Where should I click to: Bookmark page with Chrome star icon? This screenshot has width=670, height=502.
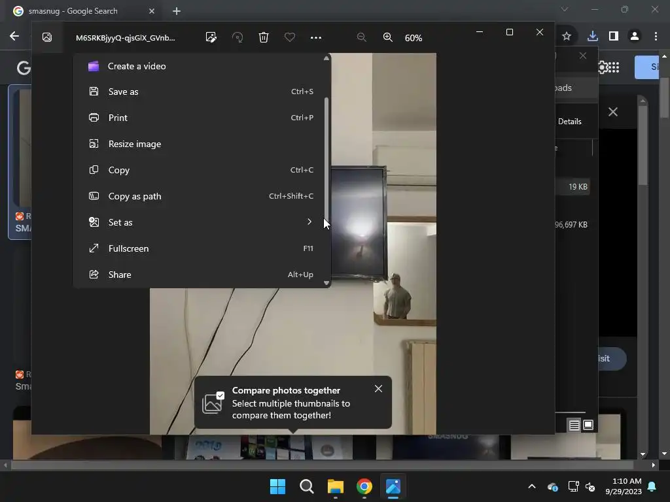click(x=567, y=37)
